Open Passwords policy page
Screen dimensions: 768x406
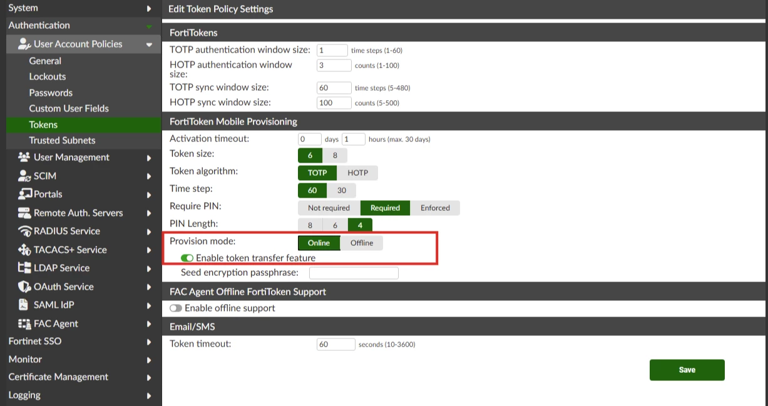[x=51, y=93]
